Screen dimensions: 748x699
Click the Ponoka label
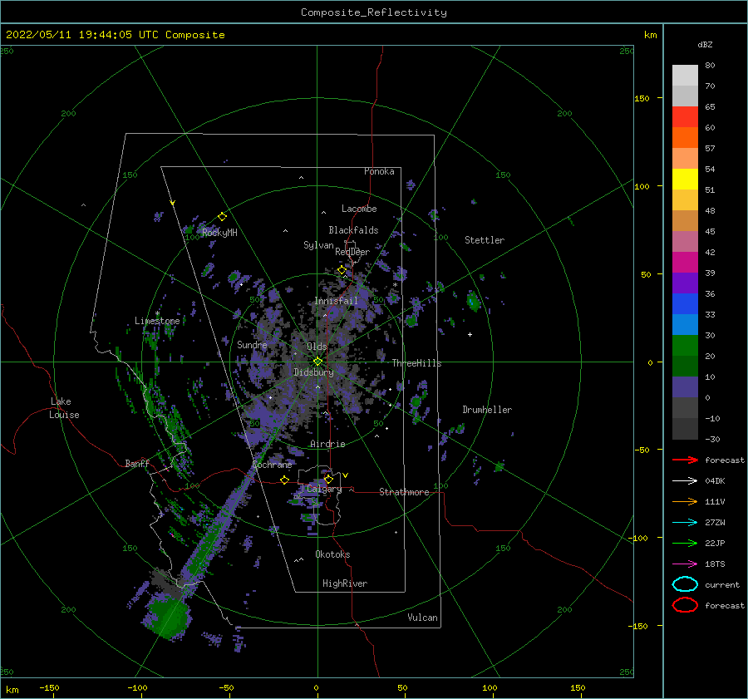click(379, 171)
